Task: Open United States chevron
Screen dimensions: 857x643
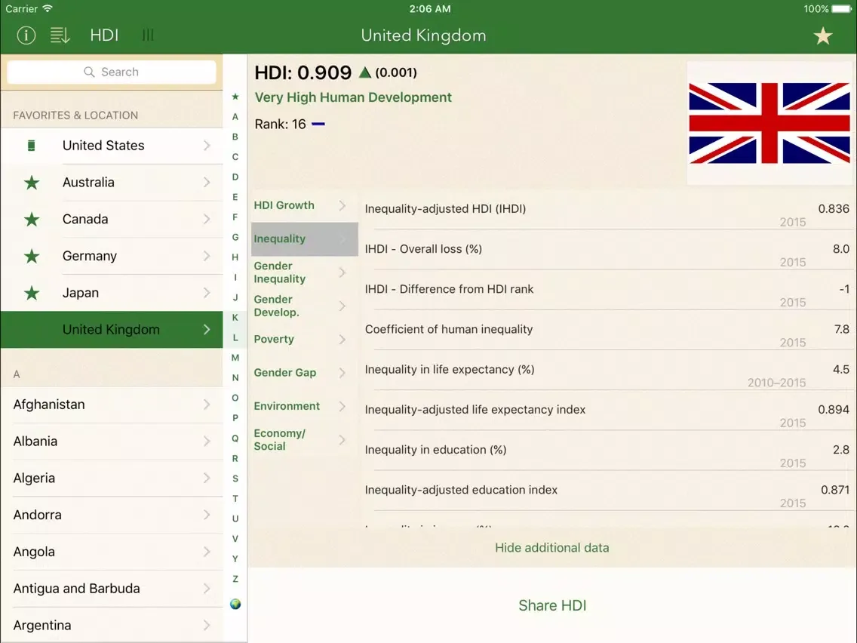Action: (207, 146)
